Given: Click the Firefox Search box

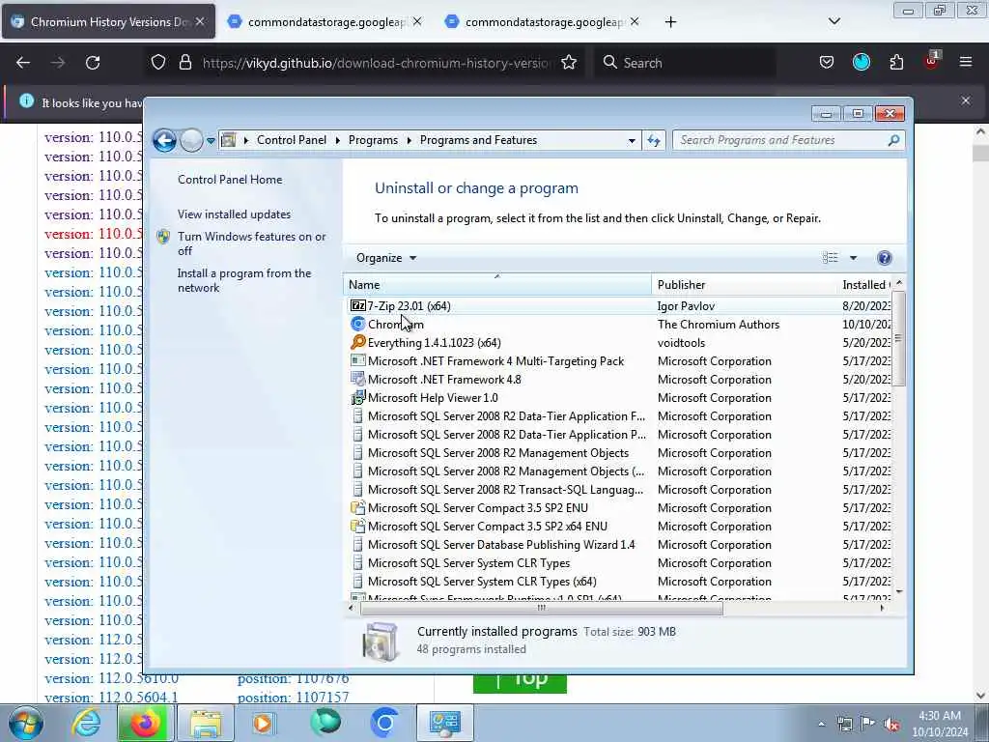Looking at the screenshot, I should coord(685,63).
